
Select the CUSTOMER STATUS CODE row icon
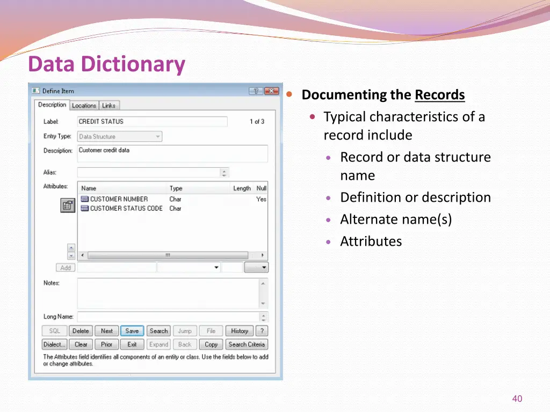pyautogui.click(x=84, y=209)
